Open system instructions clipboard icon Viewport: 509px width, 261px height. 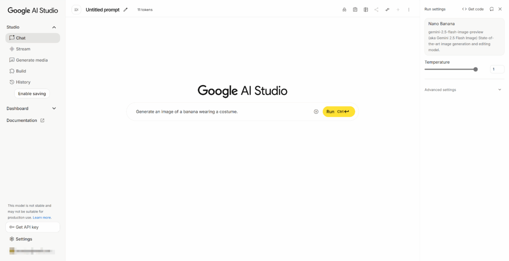[x=355, y=10]
